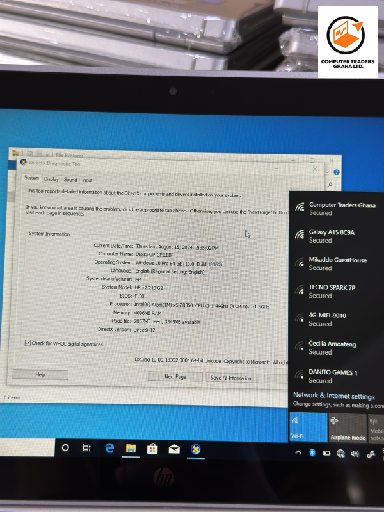
Task: Toggle the Airplane mode tile
Action: point(348,428)
